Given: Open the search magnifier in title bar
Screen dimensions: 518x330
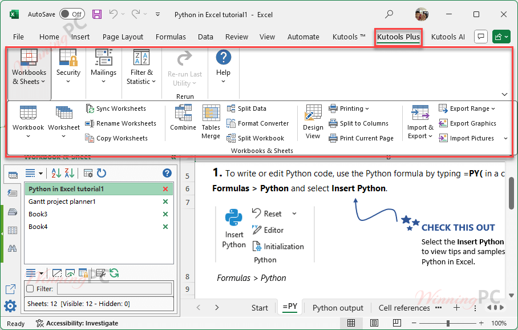Looking at the screenshot, I should 389,14.
